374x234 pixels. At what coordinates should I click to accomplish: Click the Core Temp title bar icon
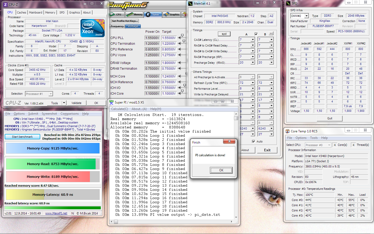pos(288,131)
